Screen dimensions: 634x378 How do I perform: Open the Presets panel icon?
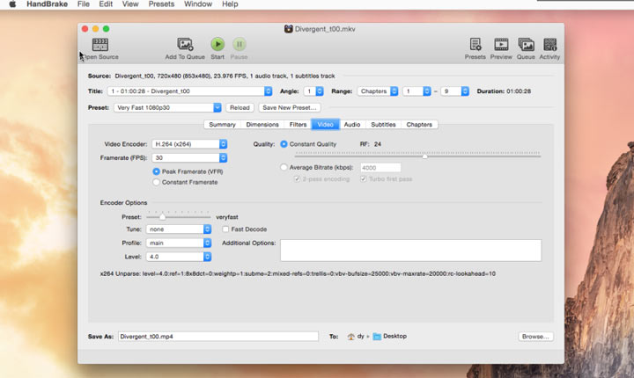pyautogui.click(x=475, y=45)
